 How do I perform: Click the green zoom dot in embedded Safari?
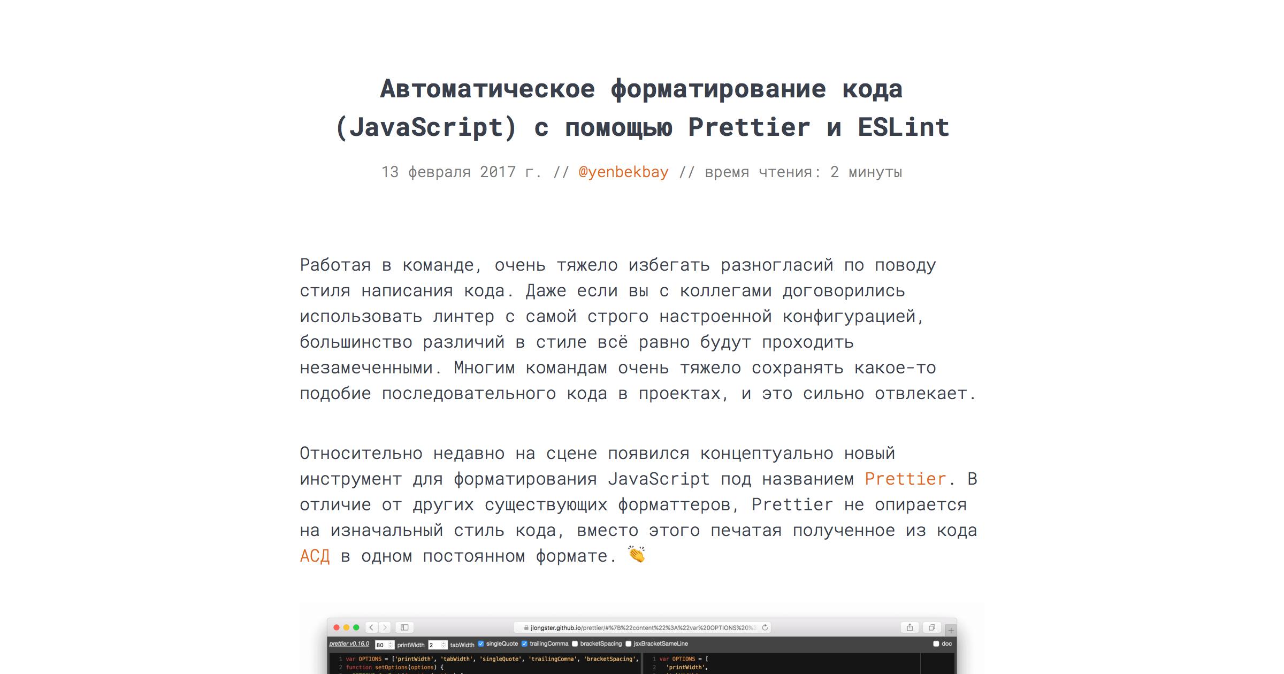point(356,627)
